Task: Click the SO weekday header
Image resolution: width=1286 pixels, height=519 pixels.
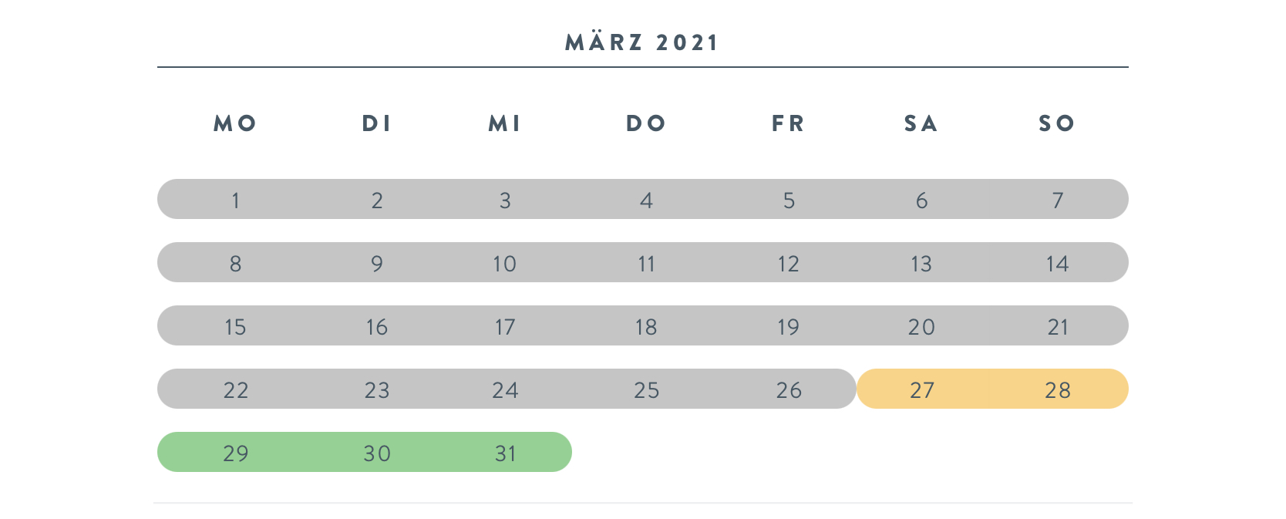Action: tap(1057, 123)
